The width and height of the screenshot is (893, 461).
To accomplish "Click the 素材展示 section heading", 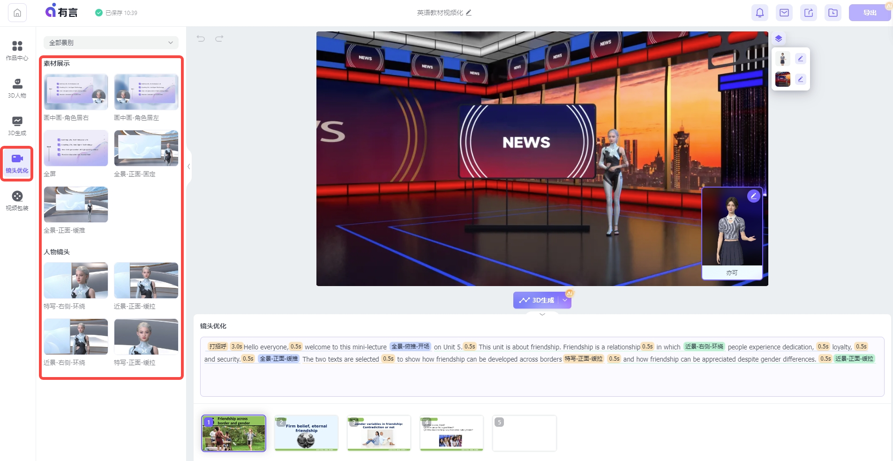I will [57, 63].
